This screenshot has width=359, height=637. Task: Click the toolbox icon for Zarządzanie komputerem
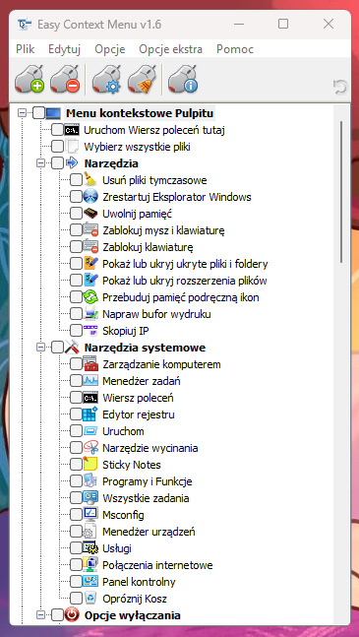point(90,364)
